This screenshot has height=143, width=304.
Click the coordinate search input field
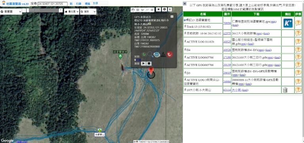tap(53, 4)
